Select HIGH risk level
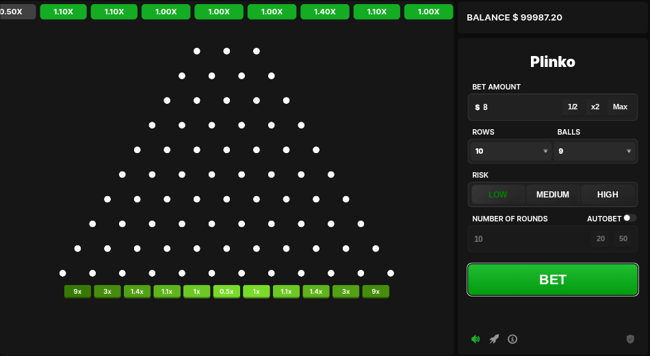The image size is (650, 356). coord(608,195)
